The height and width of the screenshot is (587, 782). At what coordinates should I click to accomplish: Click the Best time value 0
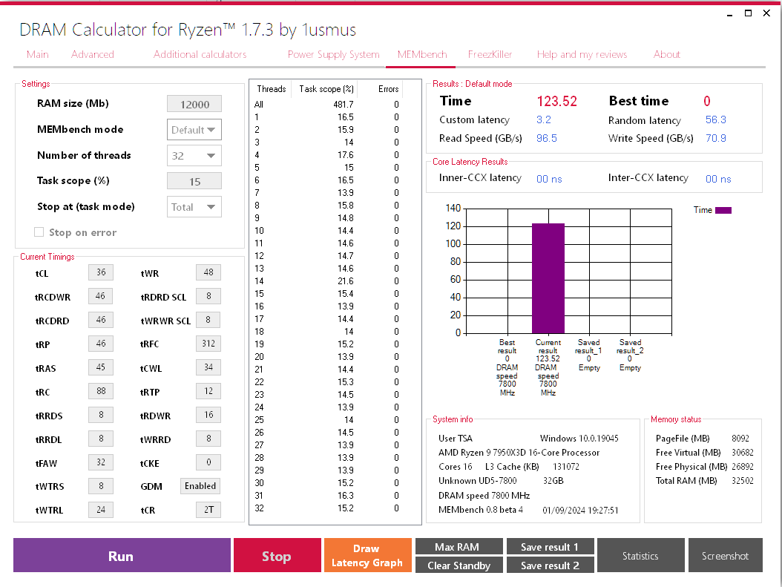[x=706, y=101]
